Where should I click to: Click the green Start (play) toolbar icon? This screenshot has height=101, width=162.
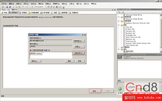pos(32,7)
